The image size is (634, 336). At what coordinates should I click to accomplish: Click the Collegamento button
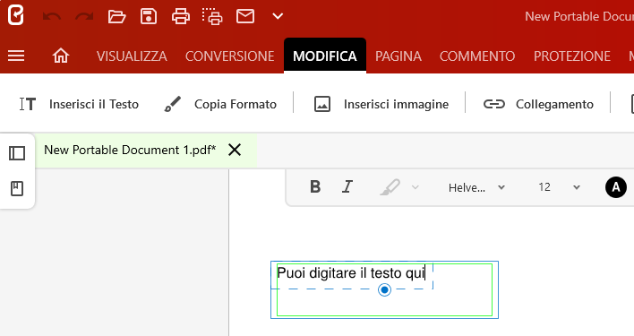(x=538, y=104)
